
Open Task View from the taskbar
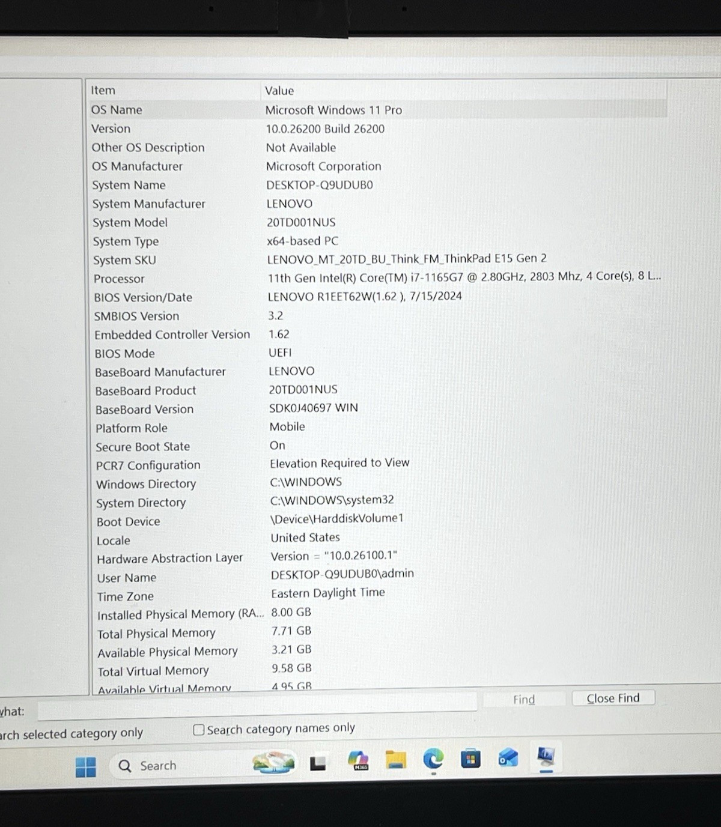pos(318,763)
